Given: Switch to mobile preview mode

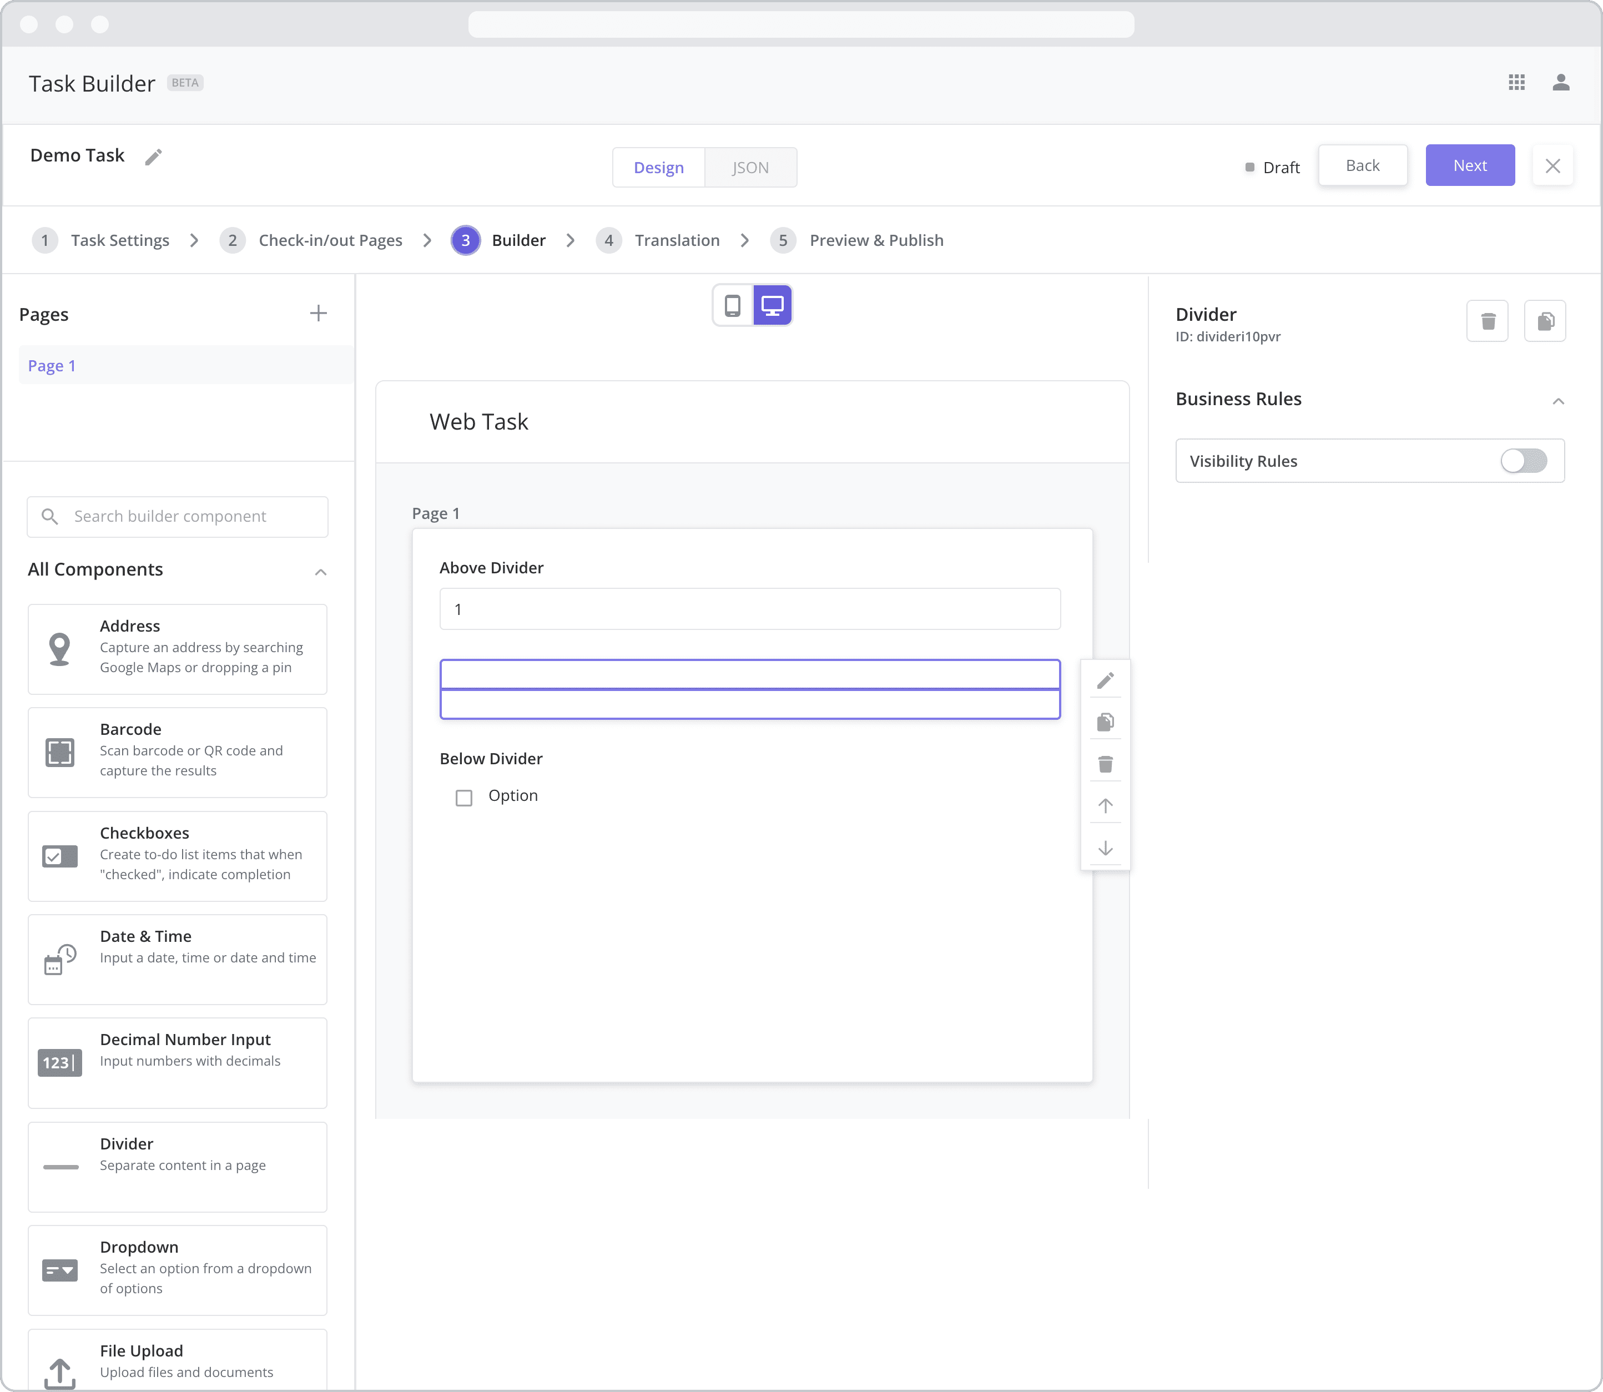Looking at the screenshot, I should coord(732,305).
